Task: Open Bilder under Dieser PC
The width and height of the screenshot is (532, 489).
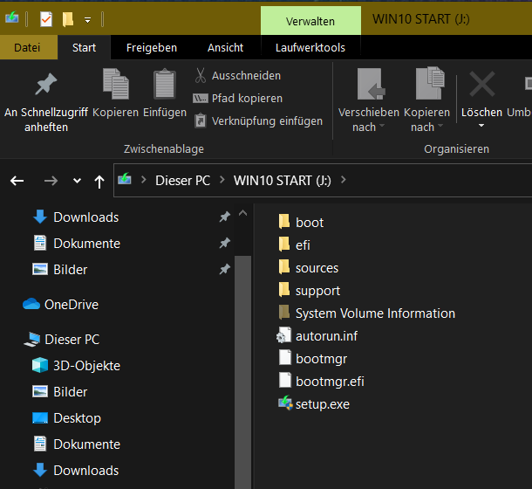Action: pos(60,392)
